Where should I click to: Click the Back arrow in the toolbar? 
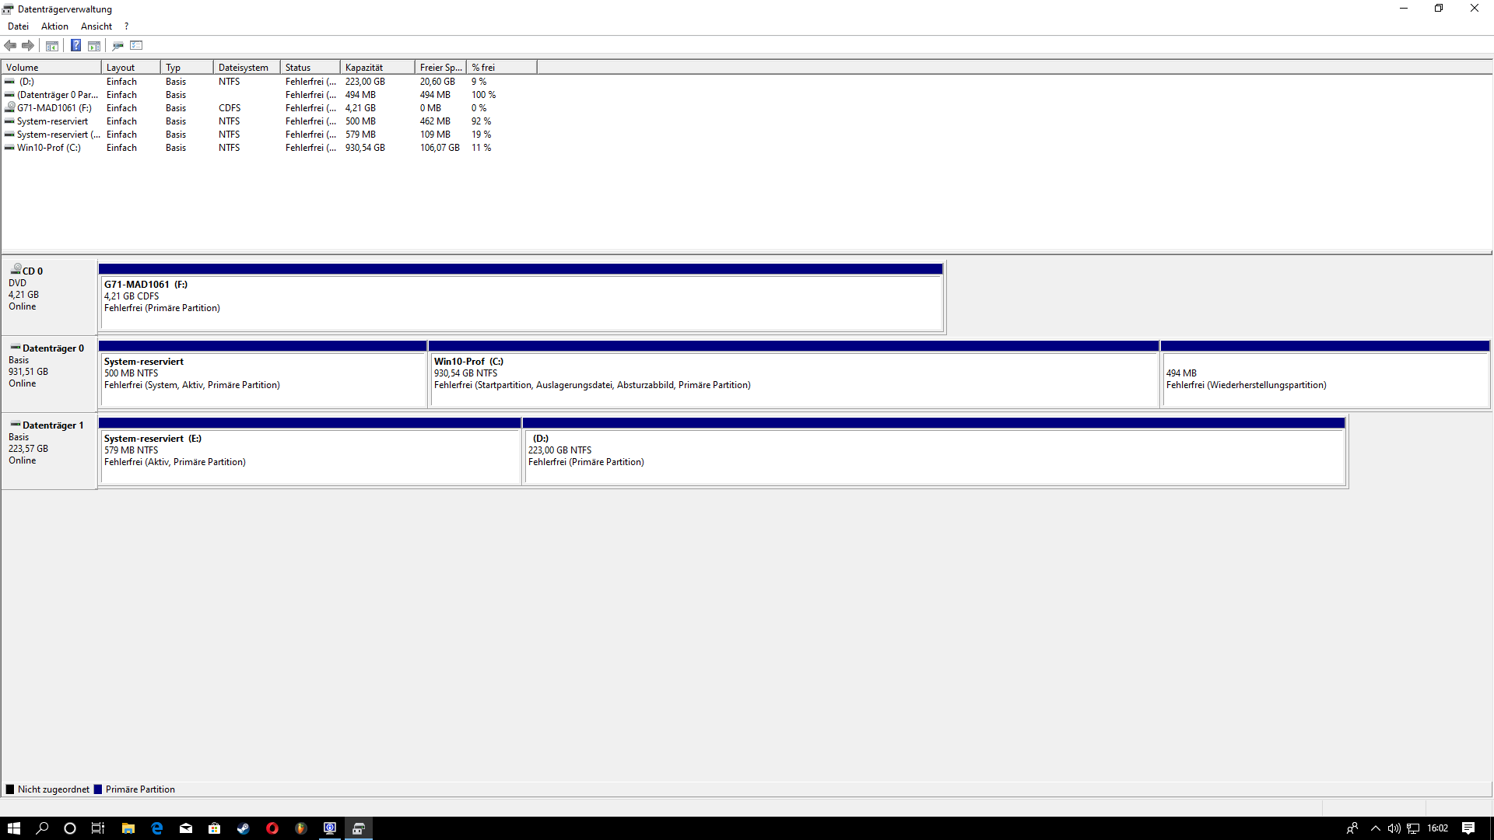pyautogui.click(x=10, y=45)
